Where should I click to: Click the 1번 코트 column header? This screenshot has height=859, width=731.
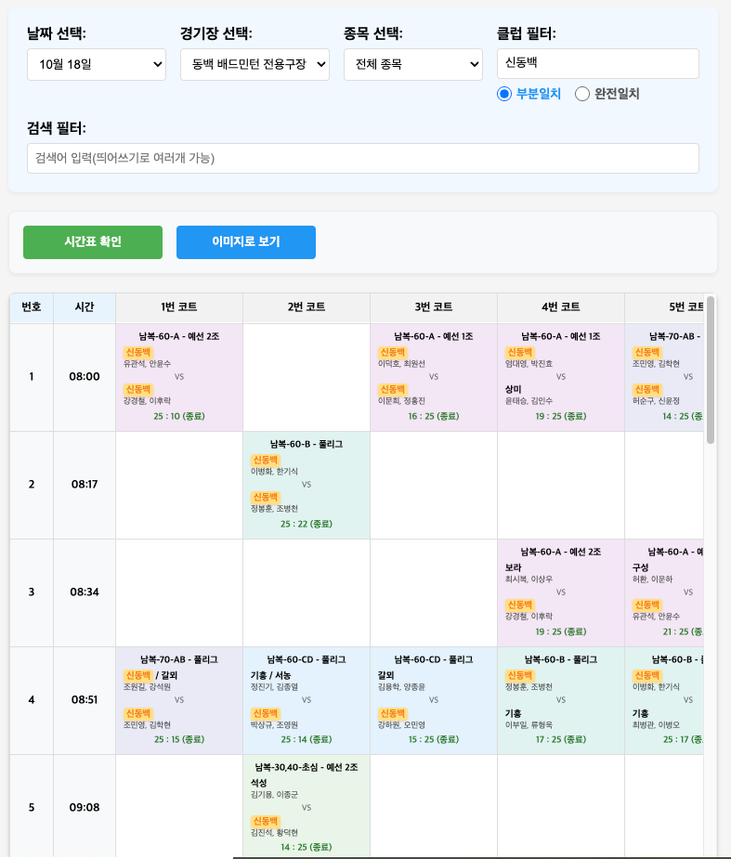178,307
